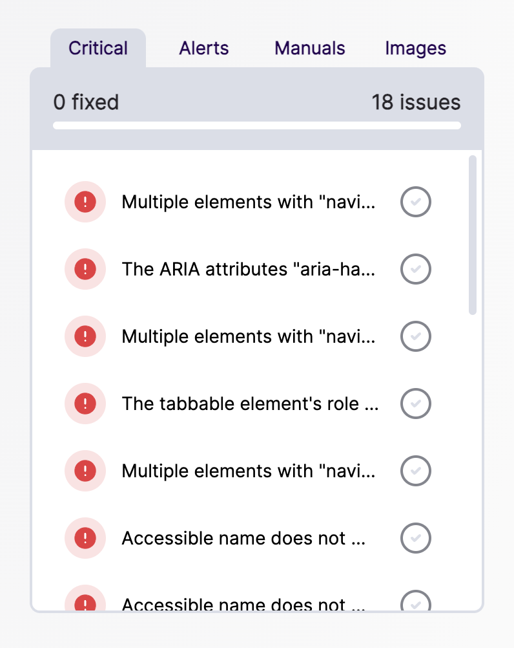Open the ARIA attributes "aria-ha..." issue text
Image resolution: width=514 pixels, height=648 pixels.
tap(249, 269)
